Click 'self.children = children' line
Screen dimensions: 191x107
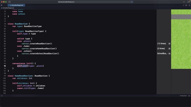(31, 86)
